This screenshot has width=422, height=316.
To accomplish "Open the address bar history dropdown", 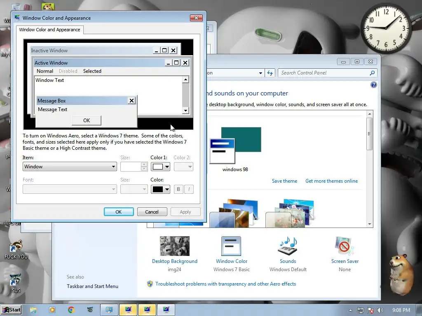I will [x=260, y=73].
